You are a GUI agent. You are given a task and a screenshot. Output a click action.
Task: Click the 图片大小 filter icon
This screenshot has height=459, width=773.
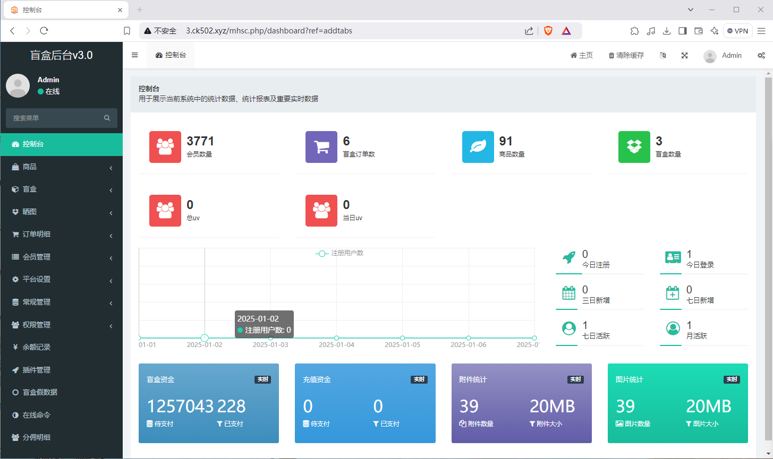pos(689,424)
